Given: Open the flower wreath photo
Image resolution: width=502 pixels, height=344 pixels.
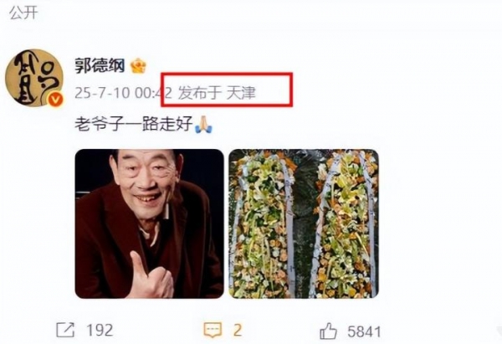Looking at the screenshot, I should [x=304, y=223].
